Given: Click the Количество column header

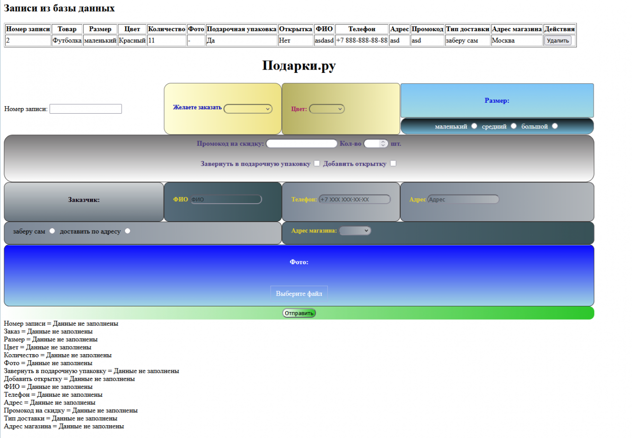Looking at the screenshot, I should (167, 29).
